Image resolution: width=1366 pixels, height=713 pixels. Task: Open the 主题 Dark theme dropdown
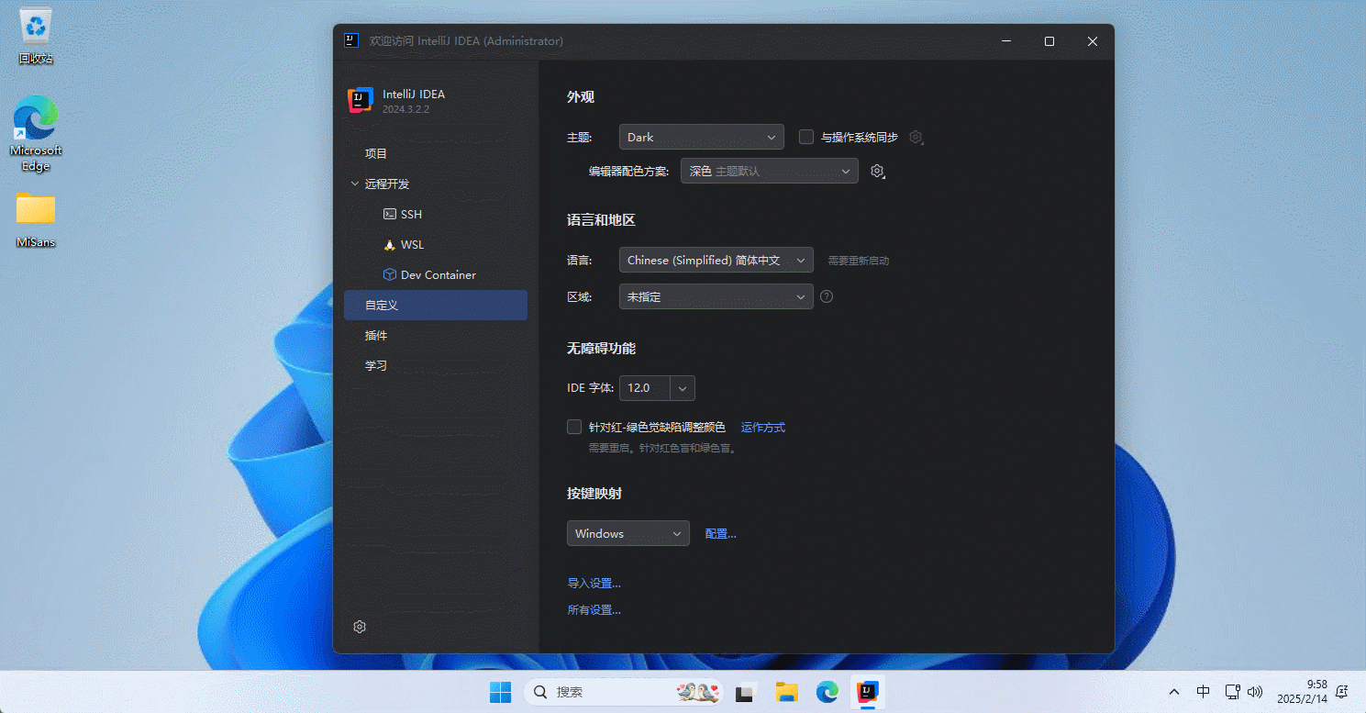pyautogui.click(x=701, y=137)
